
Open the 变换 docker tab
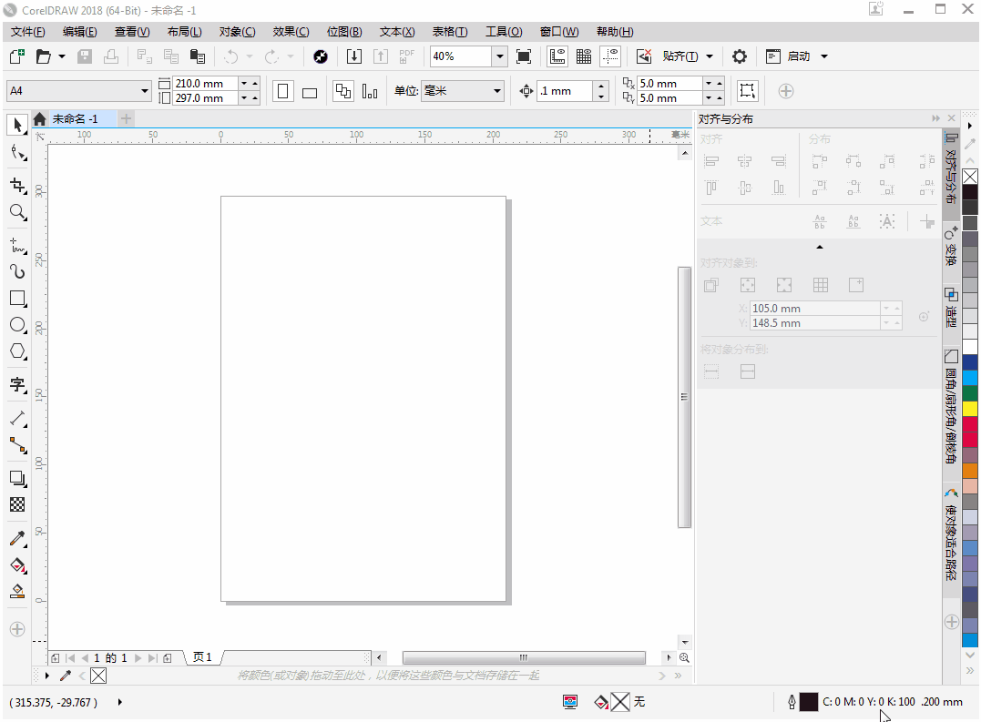(x=951, y=247)
